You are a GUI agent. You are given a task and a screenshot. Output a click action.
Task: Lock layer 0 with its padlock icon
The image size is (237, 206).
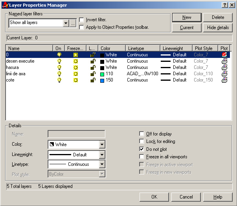[x=93, y=55]
